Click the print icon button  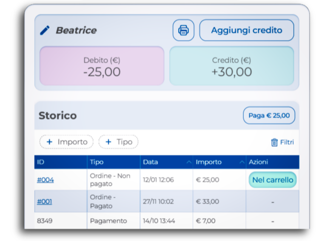click(x=183, y=30)
